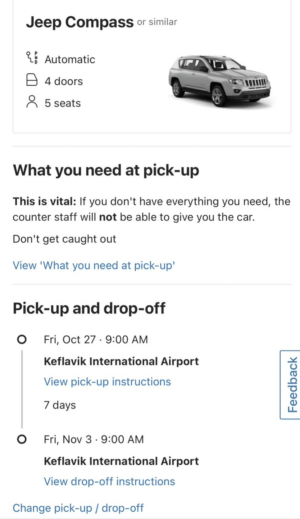This screenshot has width=300, height=519.
Task: Click the '4 doors' label
Action: coord(64,81)
